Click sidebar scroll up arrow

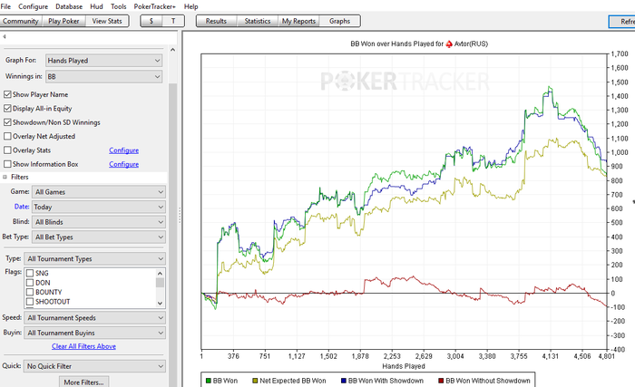pos(172,50)
